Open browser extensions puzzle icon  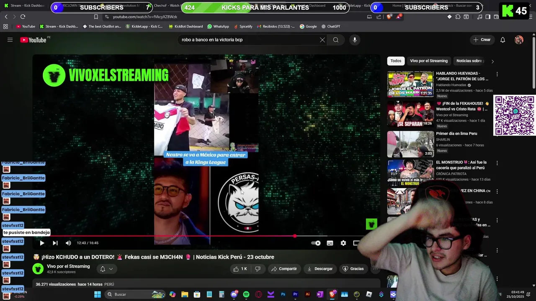pos(458,17)
